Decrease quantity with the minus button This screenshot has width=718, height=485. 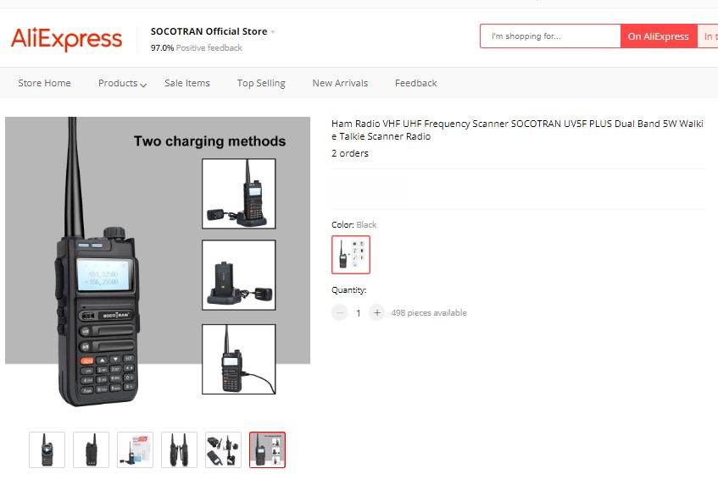pyautogui.click(x=339, y=312)
